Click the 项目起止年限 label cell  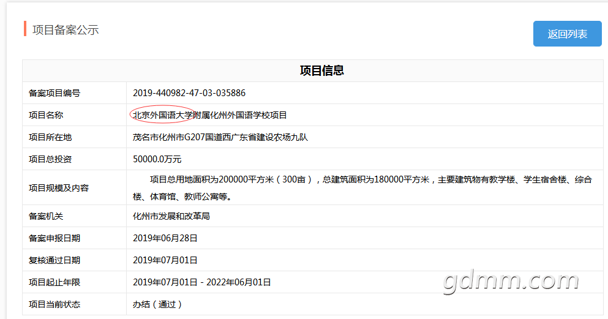(x=75, y=282)
